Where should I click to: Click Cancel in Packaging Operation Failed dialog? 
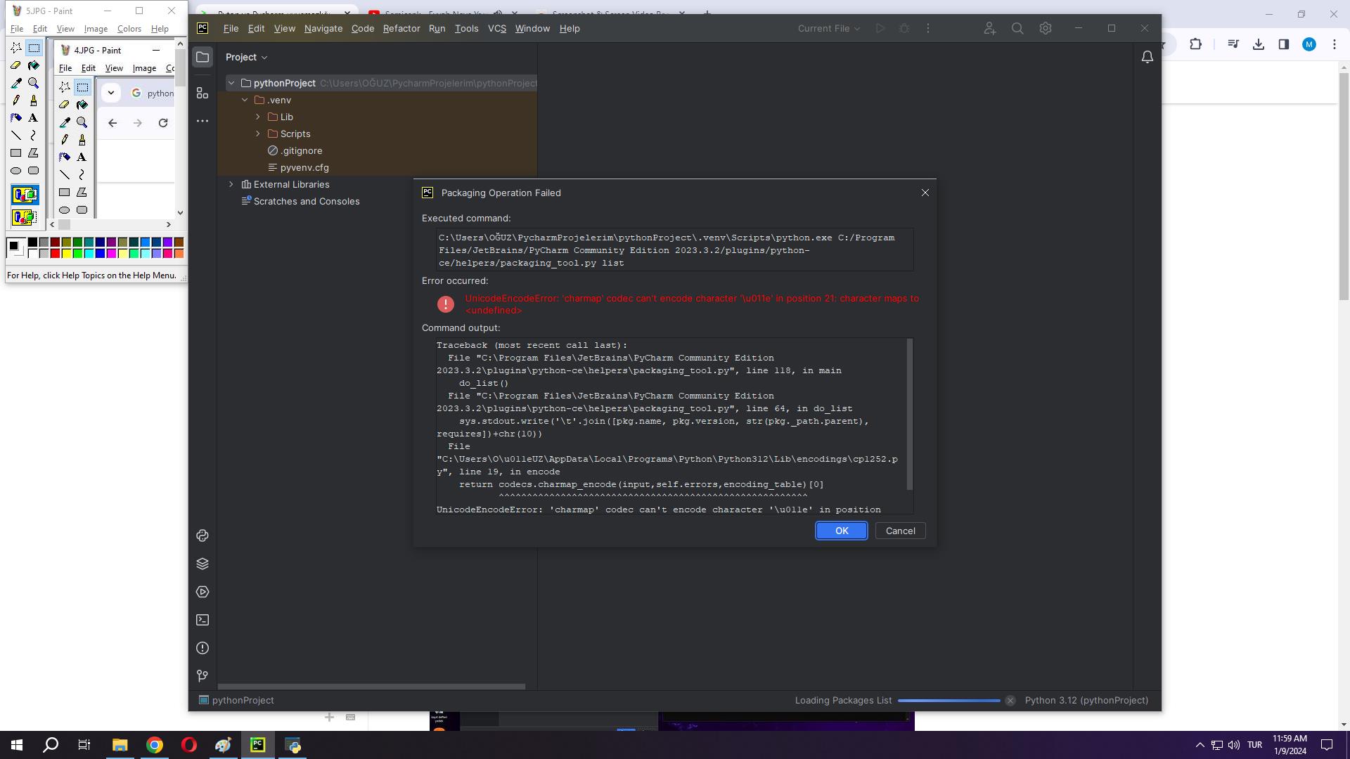pos(900,531)
